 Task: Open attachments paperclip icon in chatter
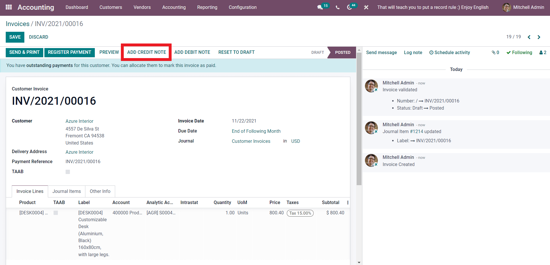(495, 53)
